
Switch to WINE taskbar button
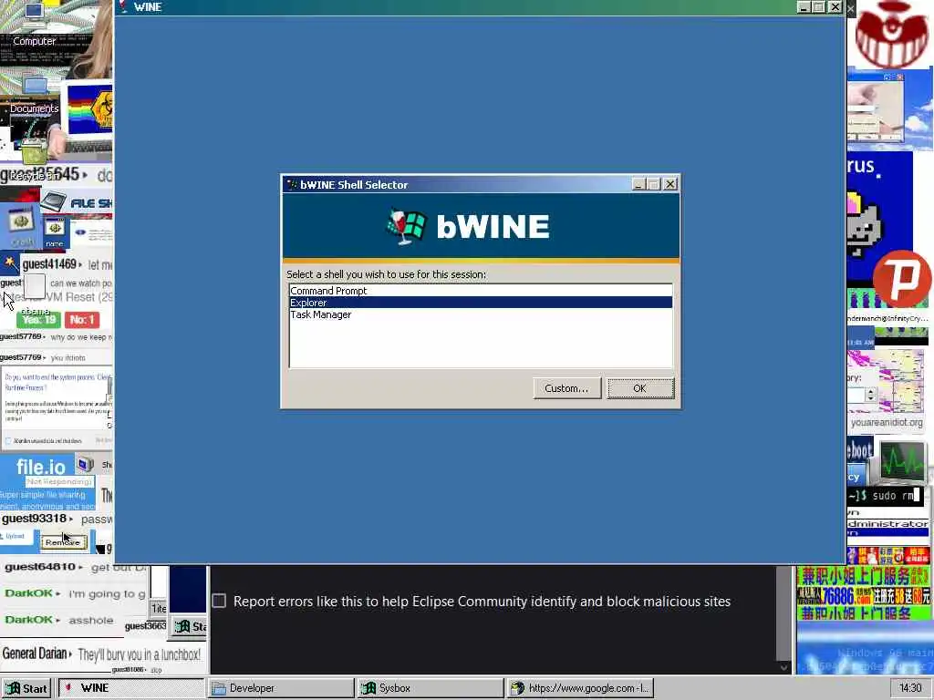click(131, 688)
